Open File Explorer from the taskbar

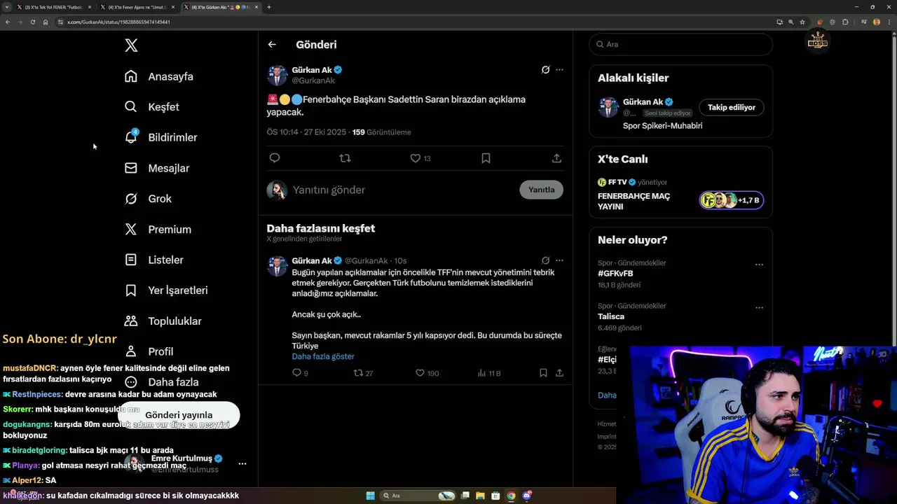coord(480,496)
